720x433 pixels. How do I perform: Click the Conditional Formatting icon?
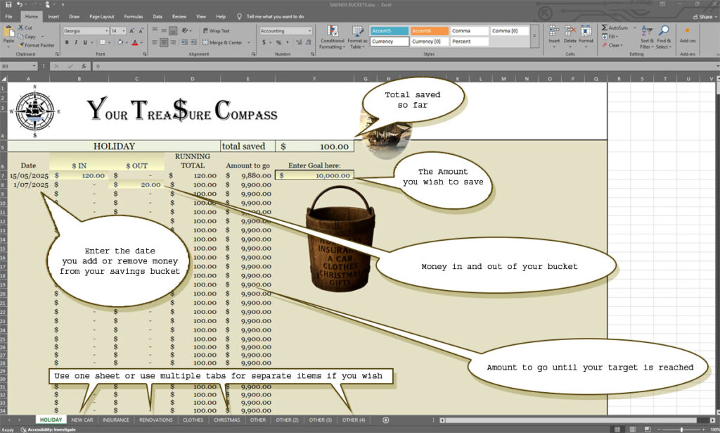[x=333, y=32]
